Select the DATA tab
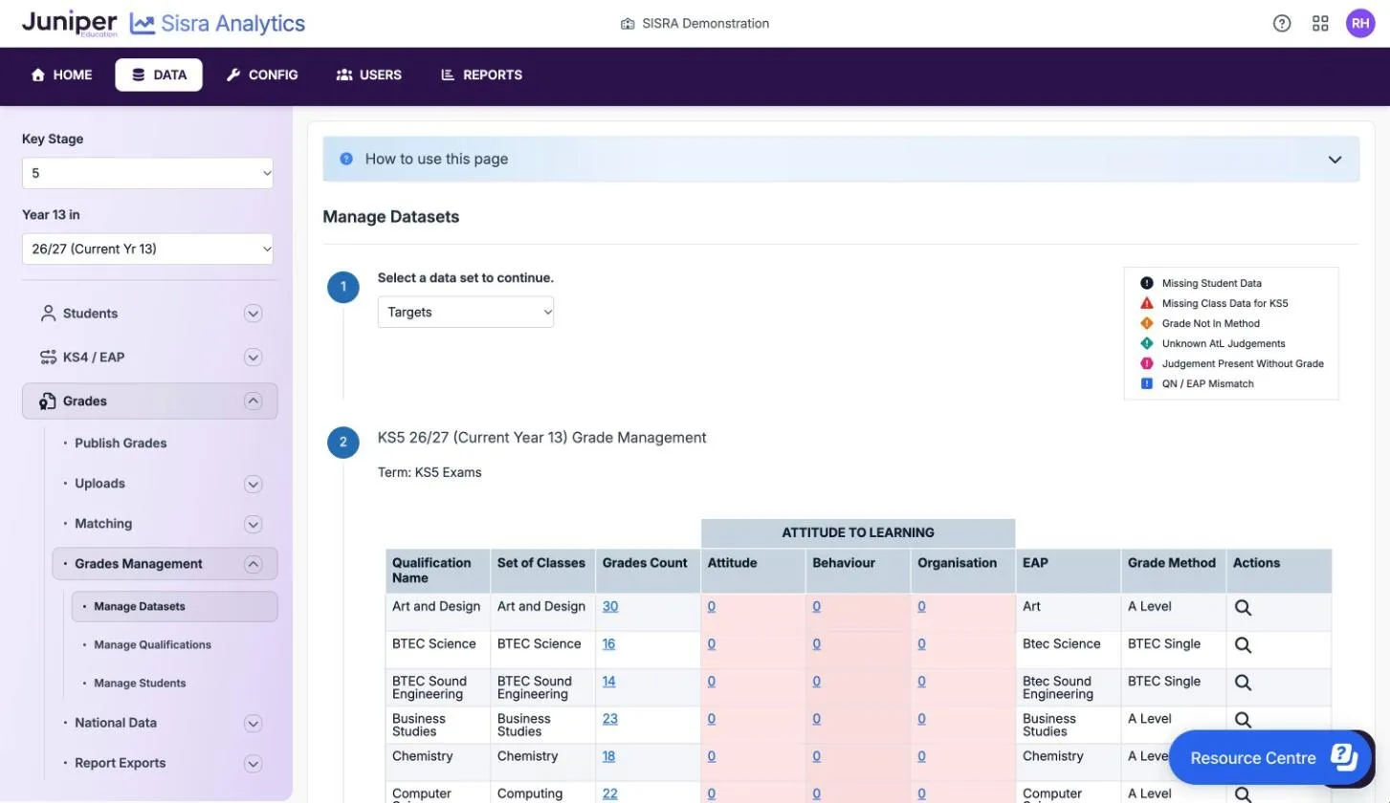 (x=159, y=75)
